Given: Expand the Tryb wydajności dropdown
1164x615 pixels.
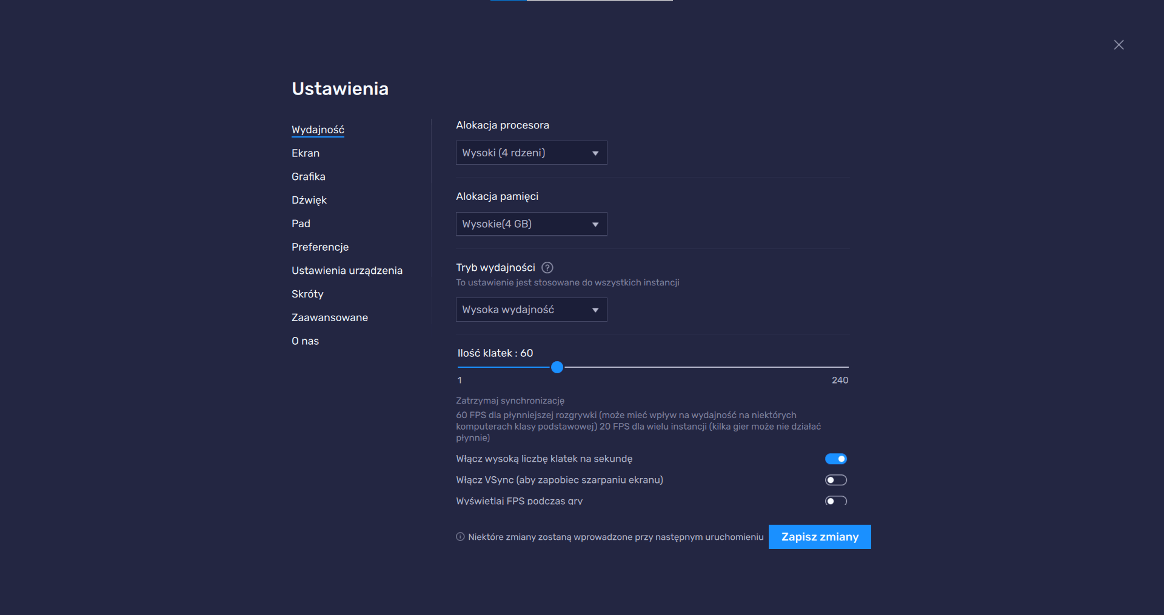Looking at the screenshot, I should click(531, 310).
